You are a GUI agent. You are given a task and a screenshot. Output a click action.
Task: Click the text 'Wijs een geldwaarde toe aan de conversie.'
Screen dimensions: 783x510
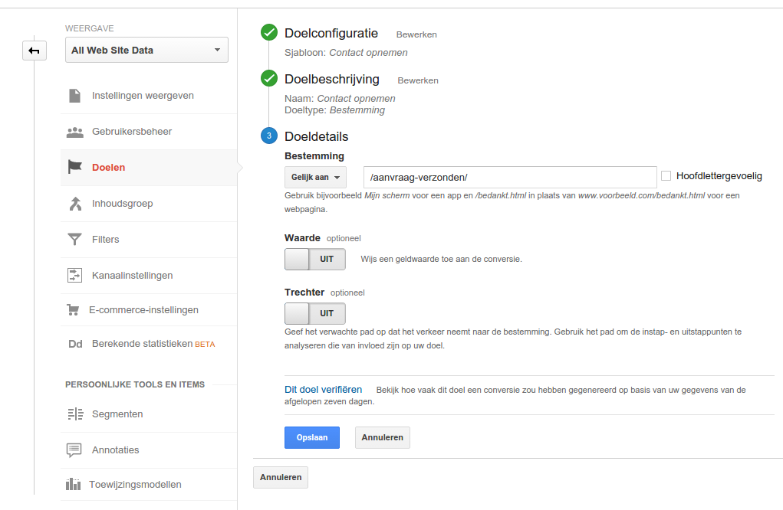coord(442,260)
